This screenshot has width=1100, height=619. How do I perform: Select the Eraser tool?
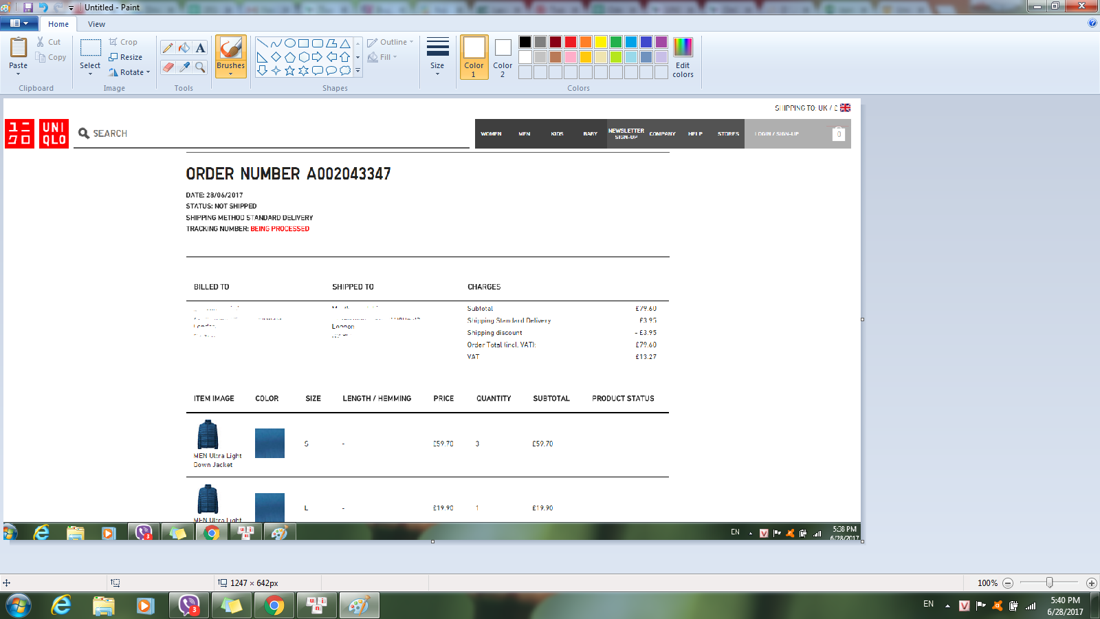[x=168, y=67]
